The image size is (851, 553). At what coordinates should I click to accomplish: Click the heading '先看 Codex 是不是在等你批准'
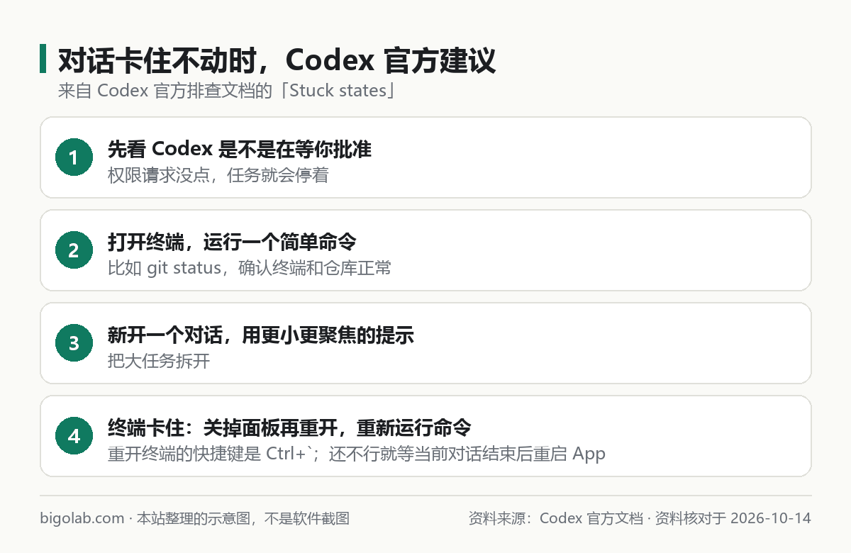pyautogui.click(x=240, y=150)
